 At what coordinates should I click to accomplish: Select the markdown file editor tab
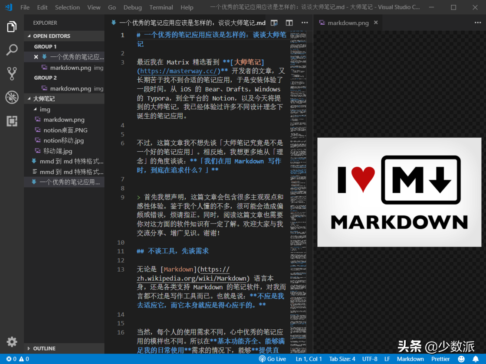tap(188, 23)
